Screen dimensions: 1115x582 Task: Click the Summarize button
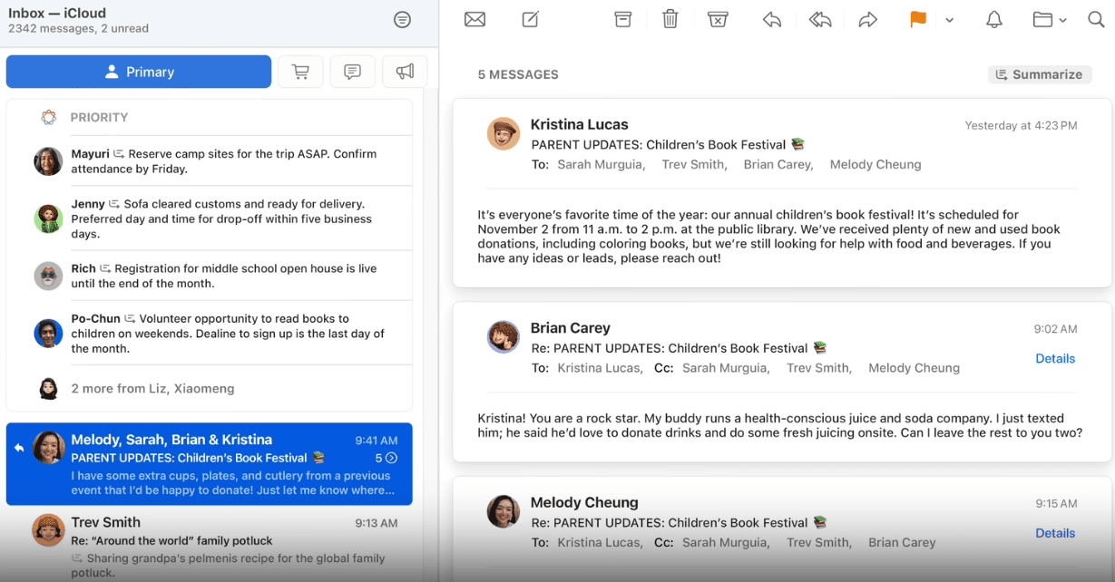point(1039,74)
